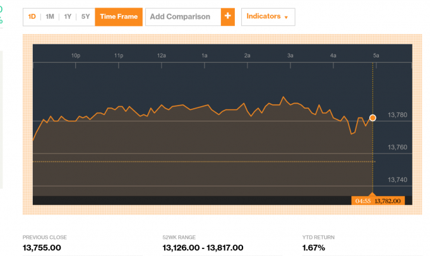Click the orange plus button beside Add Comparison

(x=227, y=16)
